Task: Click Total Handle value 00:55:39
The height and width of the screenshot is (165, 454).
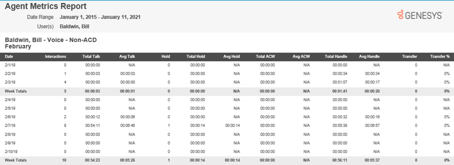Action: coord(340,126)
